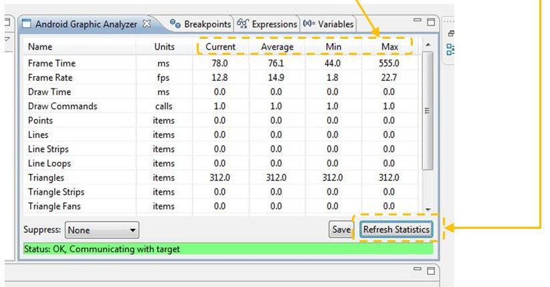Click the Max column header

click(x=389, y=47)
